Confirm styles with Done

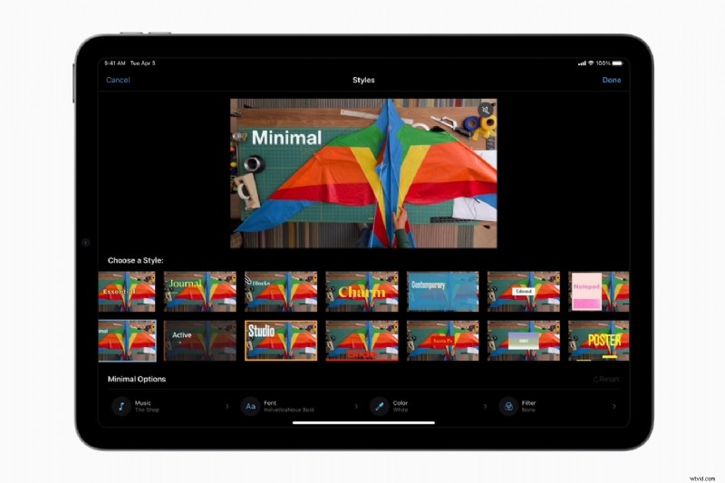(611, 80)
